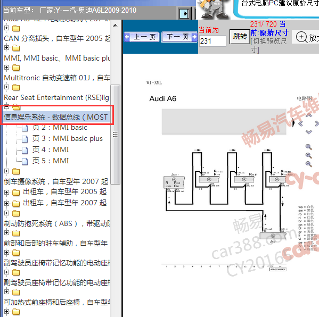The height and width of the screenshot is (317, 319).
Task: Pan diagram right with the right chevron
Action: [316, 123]
